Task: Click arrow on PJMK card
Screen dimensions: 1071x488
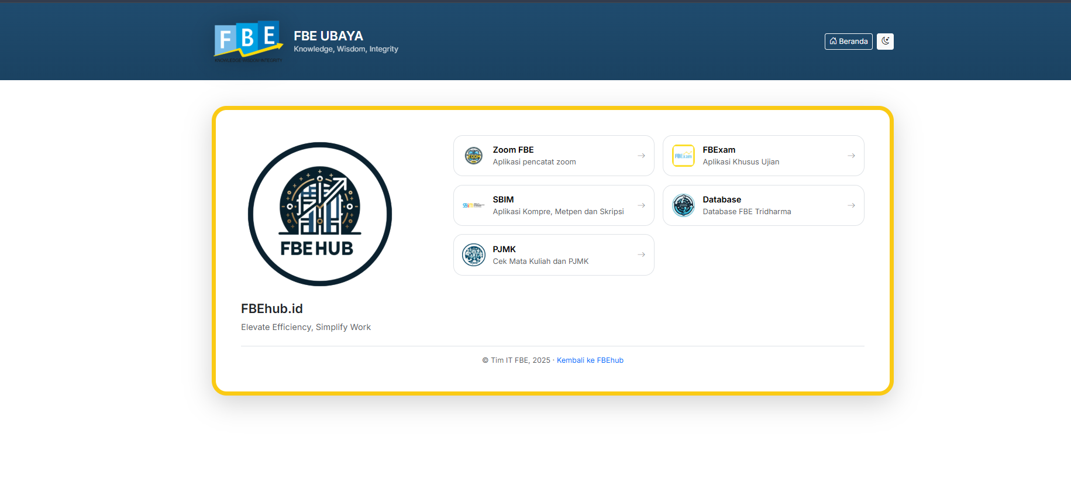Action: (x=641, y=255)
